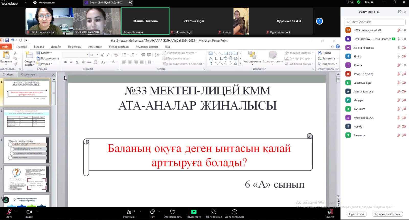Image resolution: width=409 pixels, height=220 pixels.
Task: Expand video options arrow next to camera
Action: [37, 212]
